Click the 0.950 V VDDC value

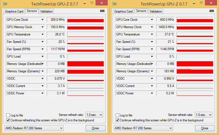[165, 79]
